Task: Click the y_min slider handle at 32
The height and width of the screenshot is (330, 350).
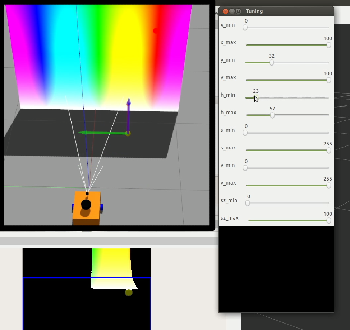Action: tap(272, 63)
